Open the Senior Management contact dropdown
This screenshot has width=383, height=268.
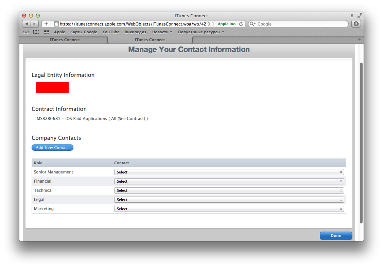click(229, 172)
